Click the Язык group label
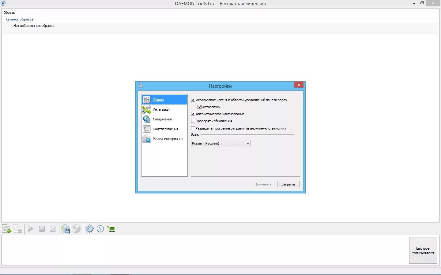441x275 pixels. 195,134
